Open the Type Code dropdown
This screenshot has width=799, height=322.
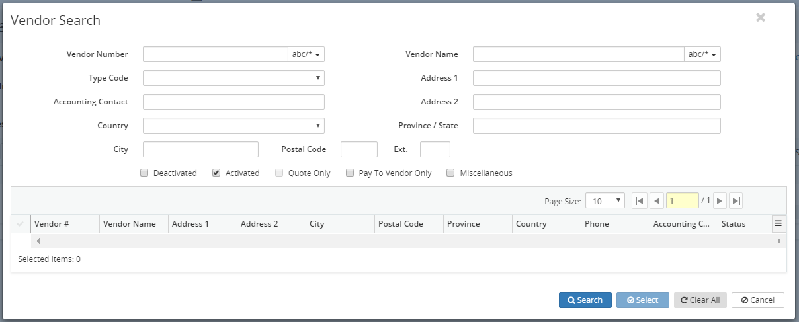233,78
